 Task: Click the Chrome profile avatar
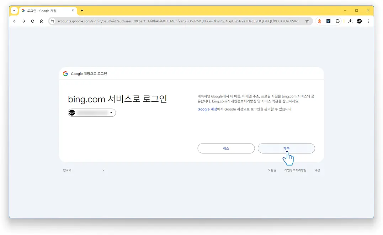(359, 21)
